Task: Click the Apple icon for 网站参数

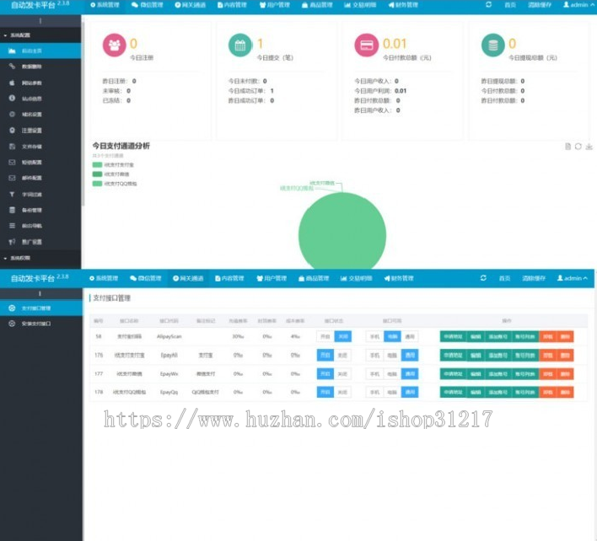Action: click(12, 83)
